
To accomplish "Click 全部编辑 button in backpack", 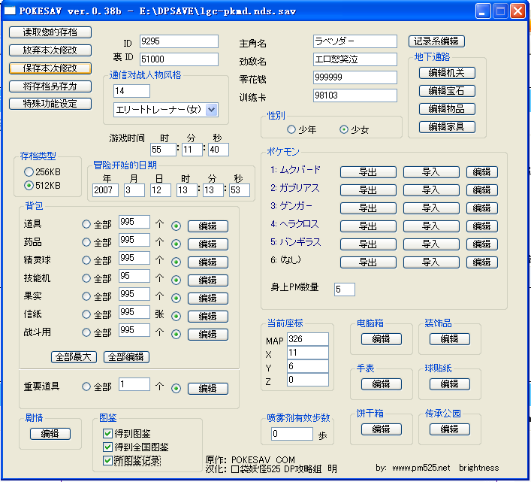I will click(x=126, y=357).
